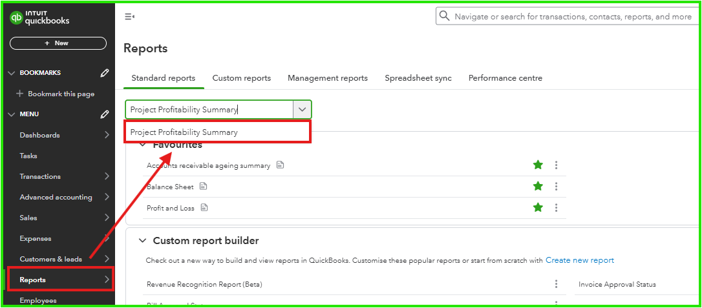This screenshot has width=702, height=308.
Task: Unfavourite the Profit and Loss star
Action: pos(538,208)
